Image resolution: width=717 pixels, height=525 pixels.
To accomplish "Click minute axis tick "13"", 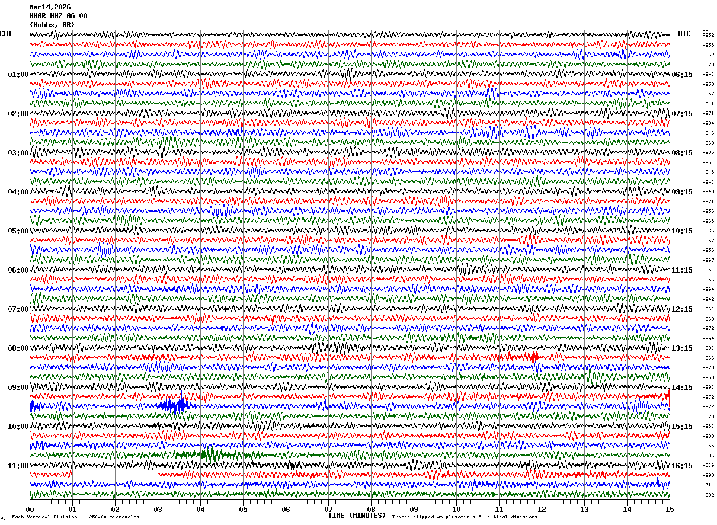I will tap(584, 509).
